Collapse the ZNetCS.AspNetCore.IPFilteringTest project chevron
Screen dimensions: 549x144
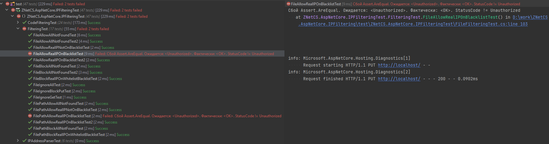pyautogui.click(x=7, y=10)
